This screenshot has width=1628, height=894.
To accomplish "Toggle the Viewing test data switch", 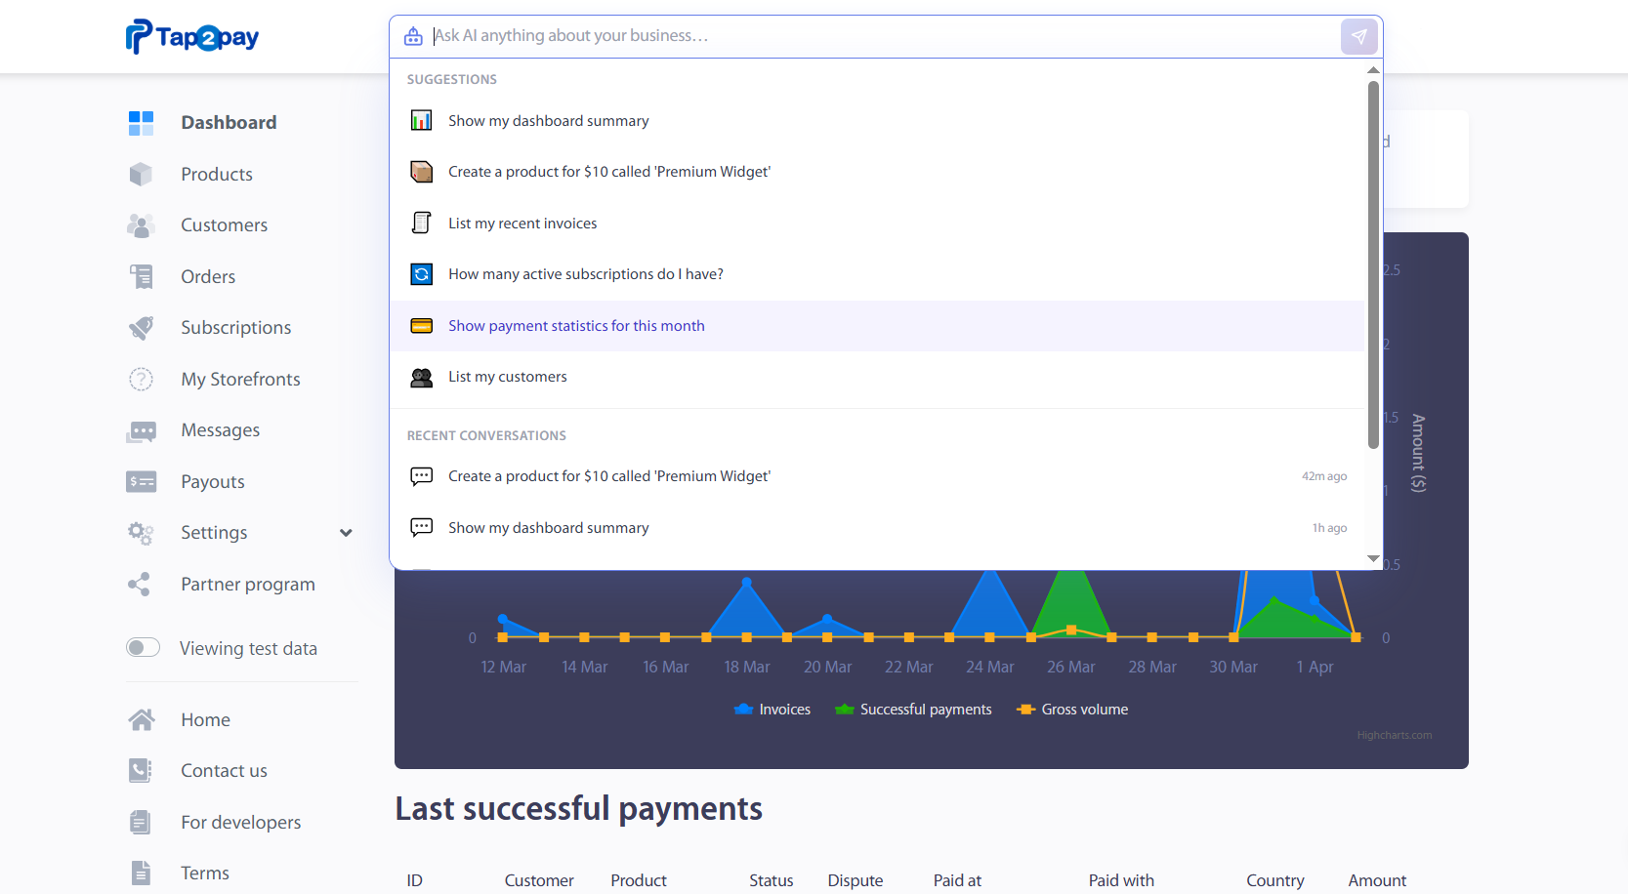I will tap(144, 648).
